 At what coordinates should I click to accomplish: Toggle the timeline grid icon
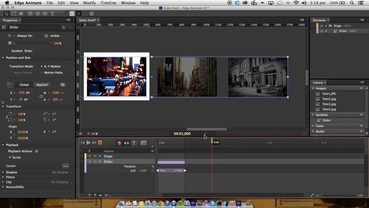click(107, 195)
